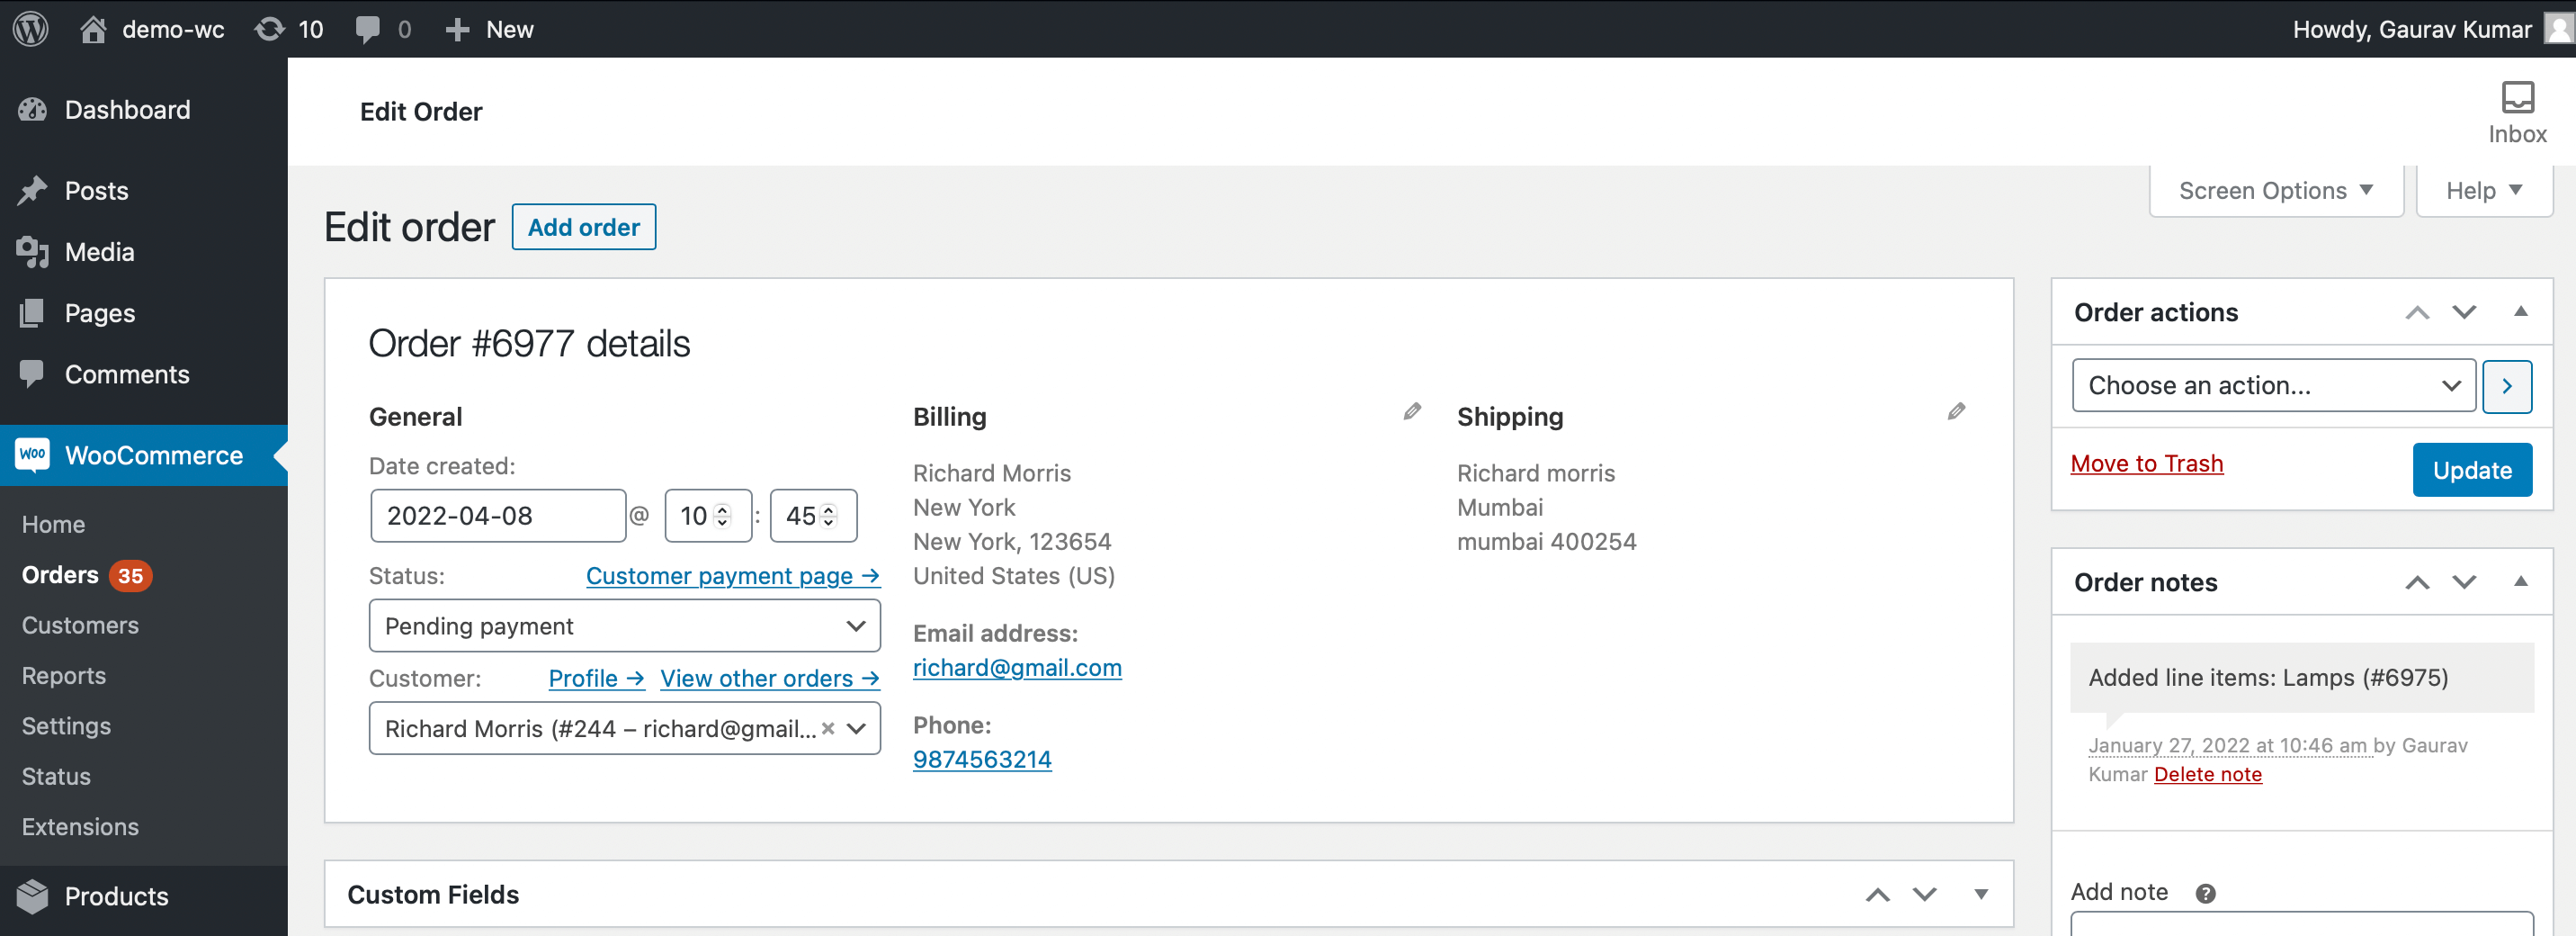Click the Products box icon in sidebar
Screen dimensions: 2576x936
(33, 896)
